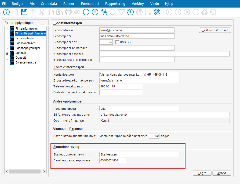Click the back arrow navigation icon

pyautogui.click(x=169, y=12)
